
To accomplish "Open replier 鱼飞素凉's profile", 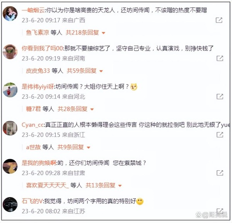I will pyautogui.click(x=38, y=33).
